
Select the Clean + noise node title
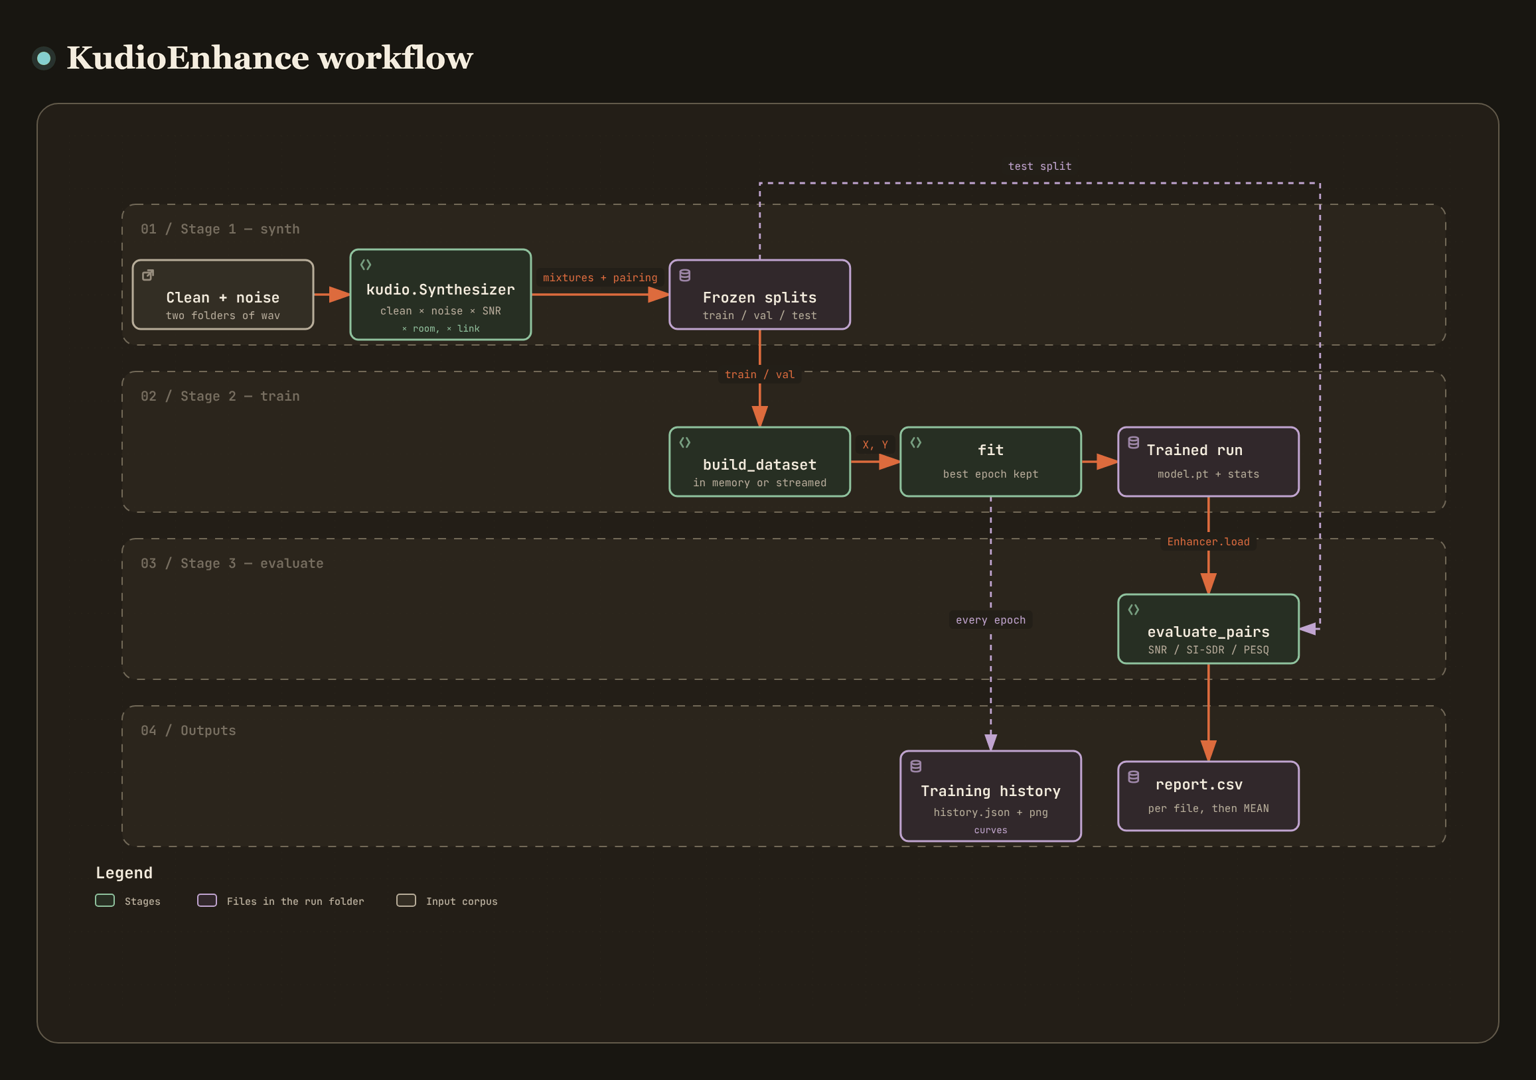[x=223, y=298]
